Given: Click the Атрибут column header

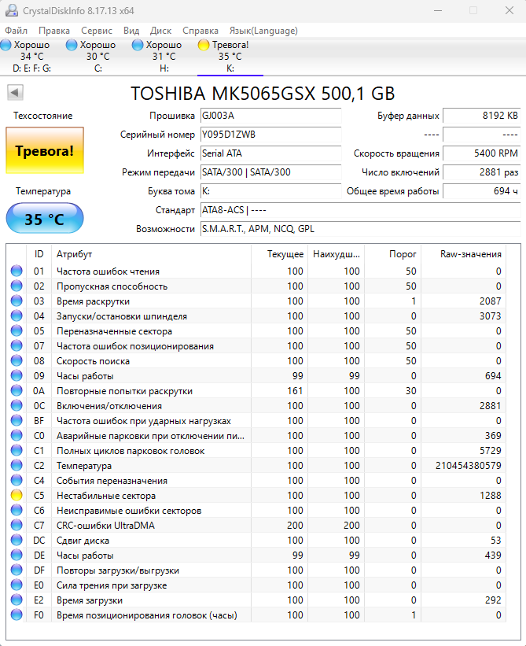Looking at the screenshot, I should point(151,254).
